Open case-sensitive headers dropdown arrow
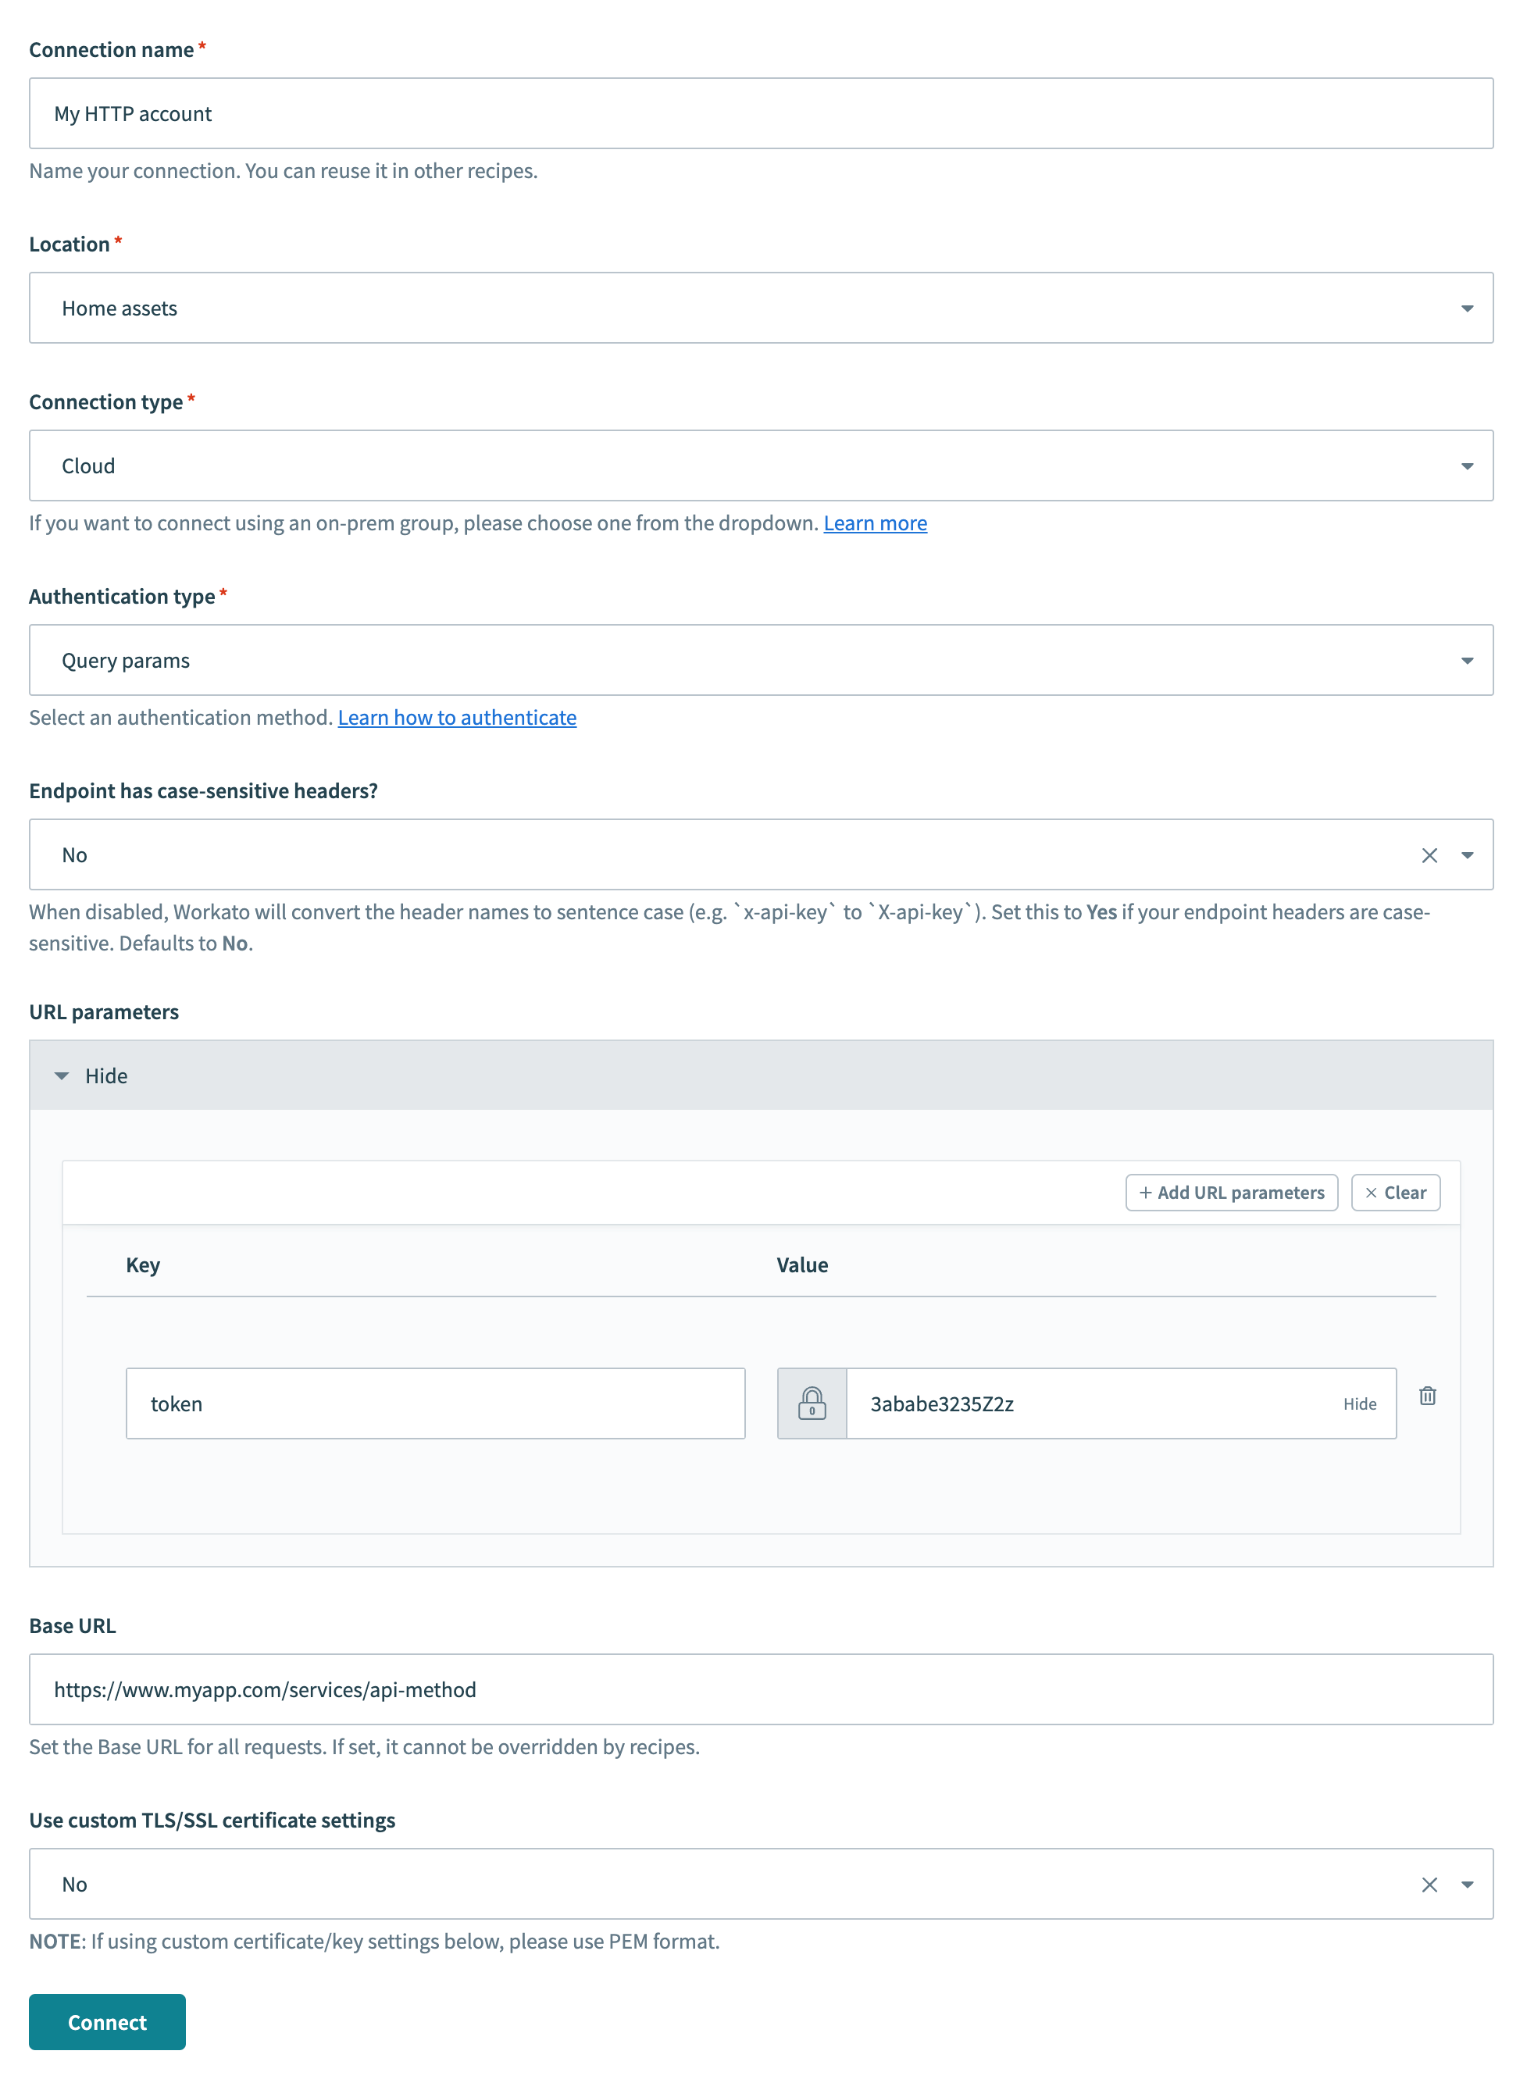 coord(1467,855)
